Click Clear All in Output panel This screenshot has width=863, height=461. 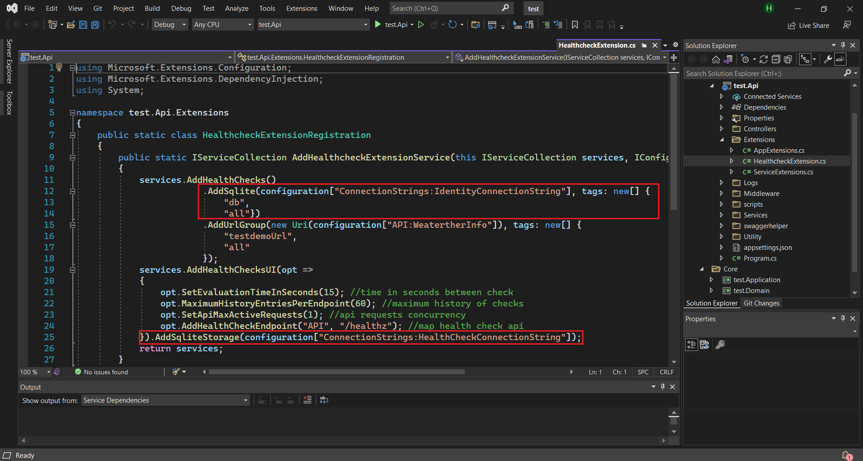tap(307, 400)
